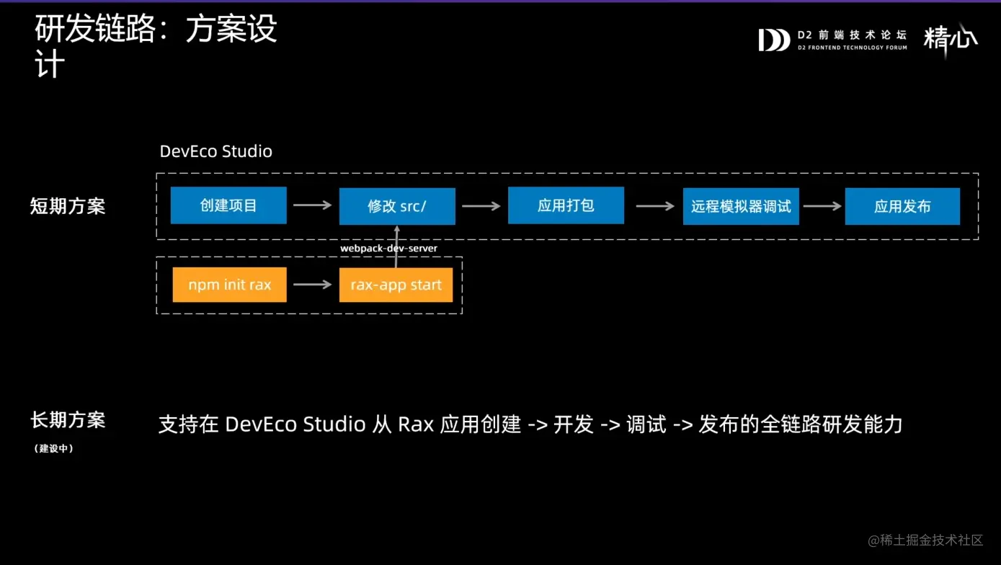Click the 精心 logo mark

coord(951,39)
